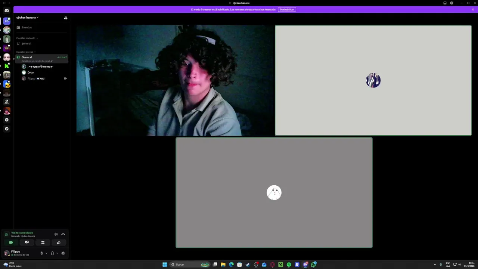
Task: Focus the webcam video tile
Action: [175, 80]
